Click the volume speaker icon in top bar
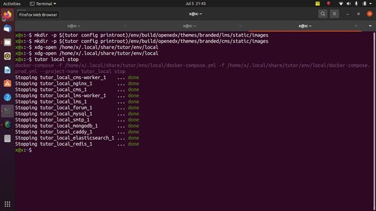Screen dimensions: 376x211 [x=348, y=4]
